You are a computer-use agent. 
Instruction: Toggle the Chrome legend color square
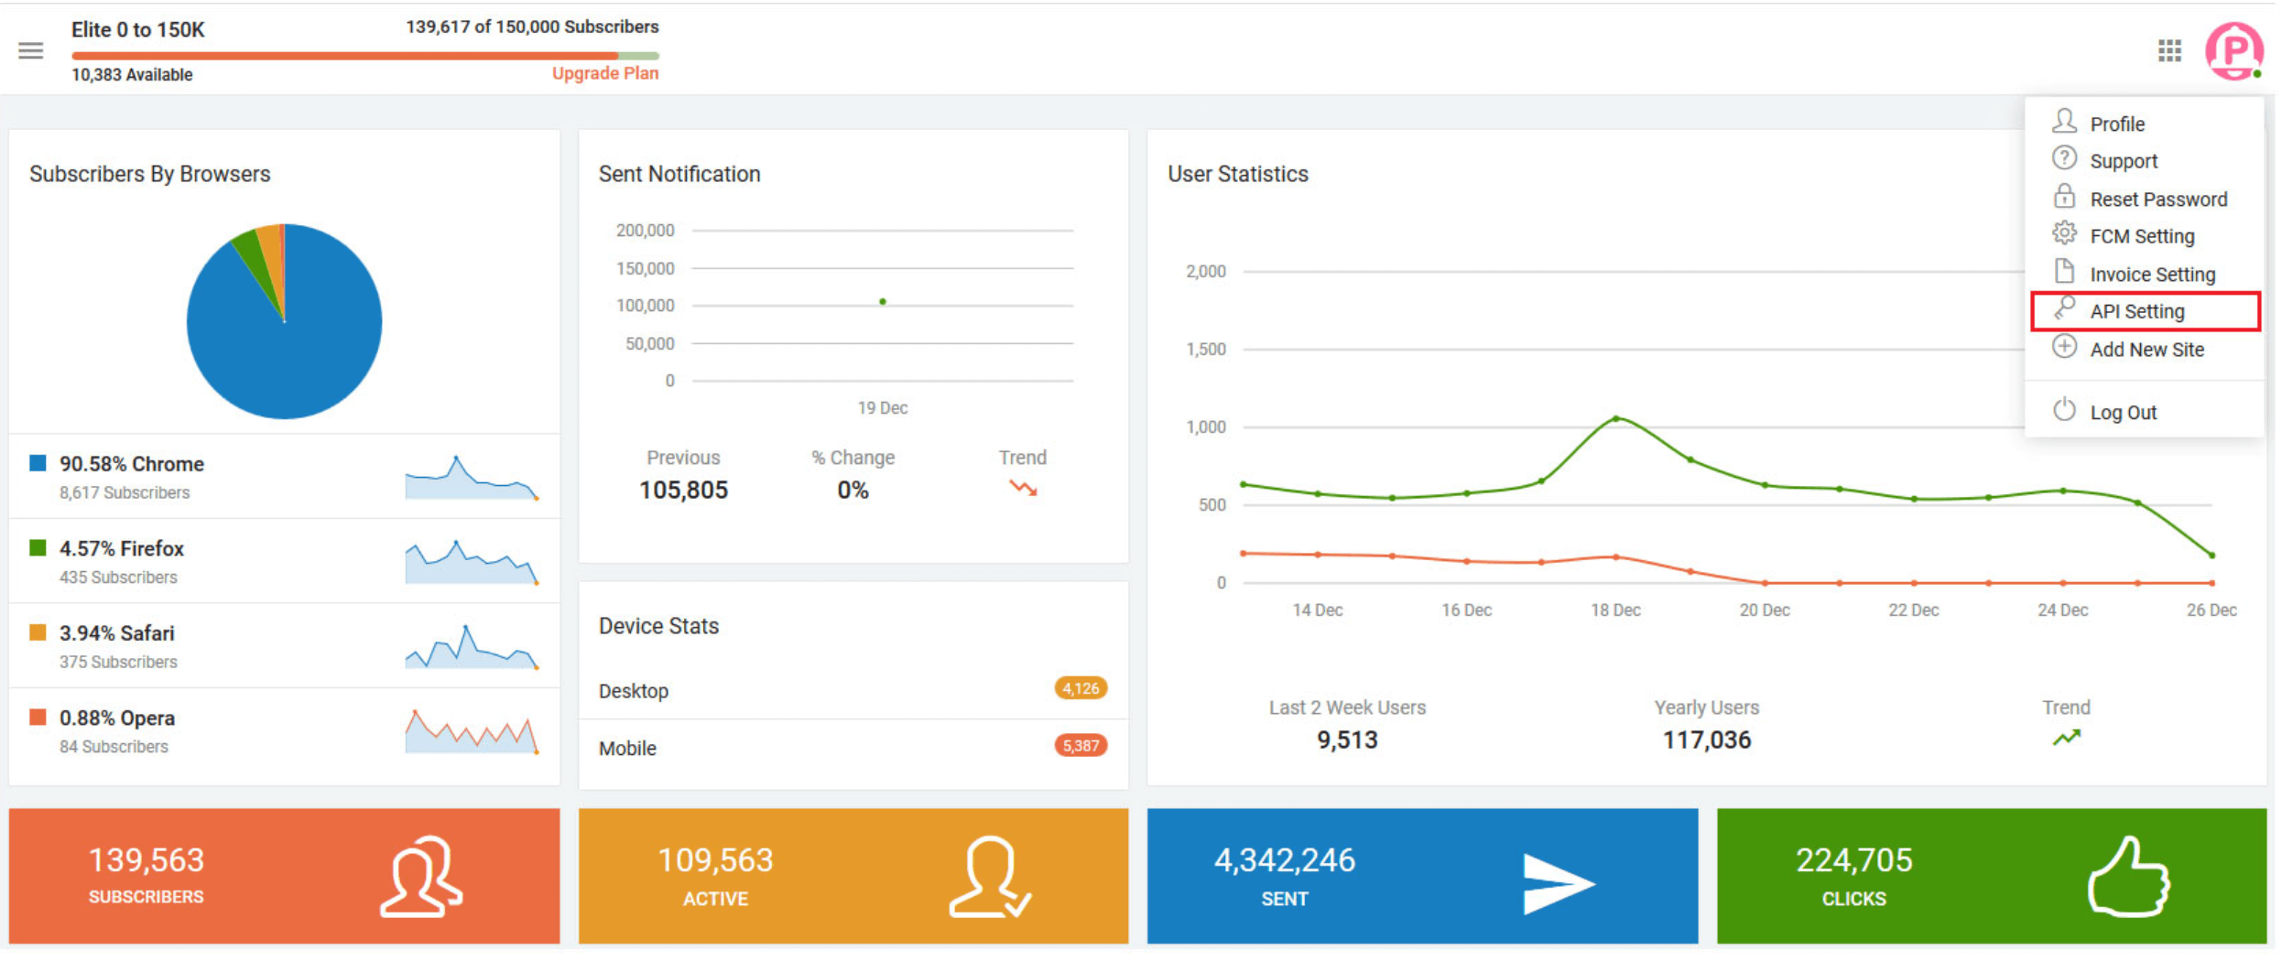click(38, 463)
